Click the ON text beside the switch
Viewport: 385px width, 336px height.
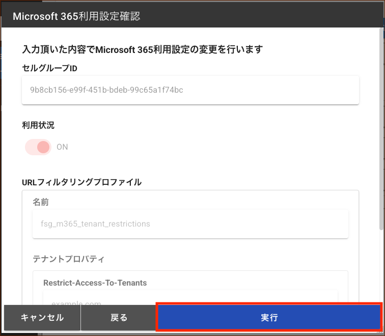62,147
